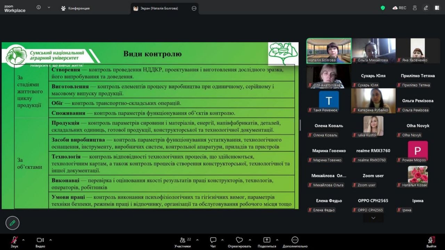This screenshot has width=445, height=250.
Task: Click the divider handle between slide and gallery
Action: click(x=300, y=125)
